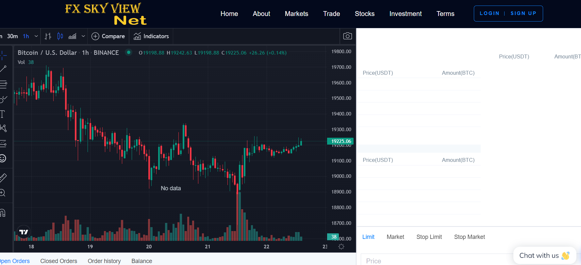Image resolution: width=581 pixels, height=265 pixels.
Task: Go to the Home page
Action: 229,14
